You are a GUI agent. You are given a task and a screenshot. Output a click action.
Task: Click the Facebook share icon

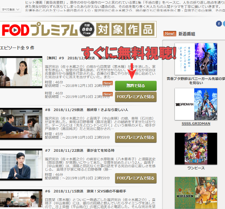click(219, 23)
